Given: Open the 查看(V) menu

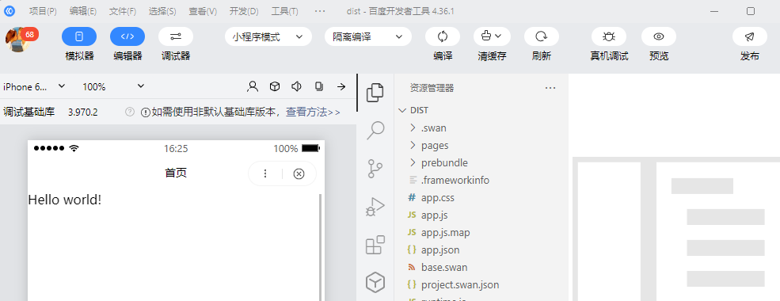Looking at the screenshot, I should click(x=203, y=11).
